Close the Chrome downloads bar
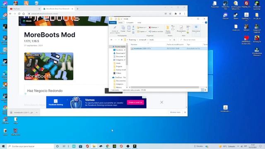 (185, 112)
